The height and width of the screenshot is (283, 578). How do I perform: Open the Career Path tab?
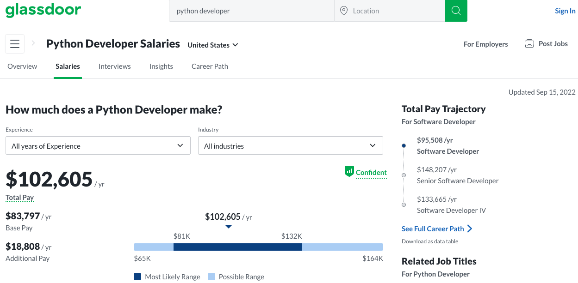click(210, 66)
